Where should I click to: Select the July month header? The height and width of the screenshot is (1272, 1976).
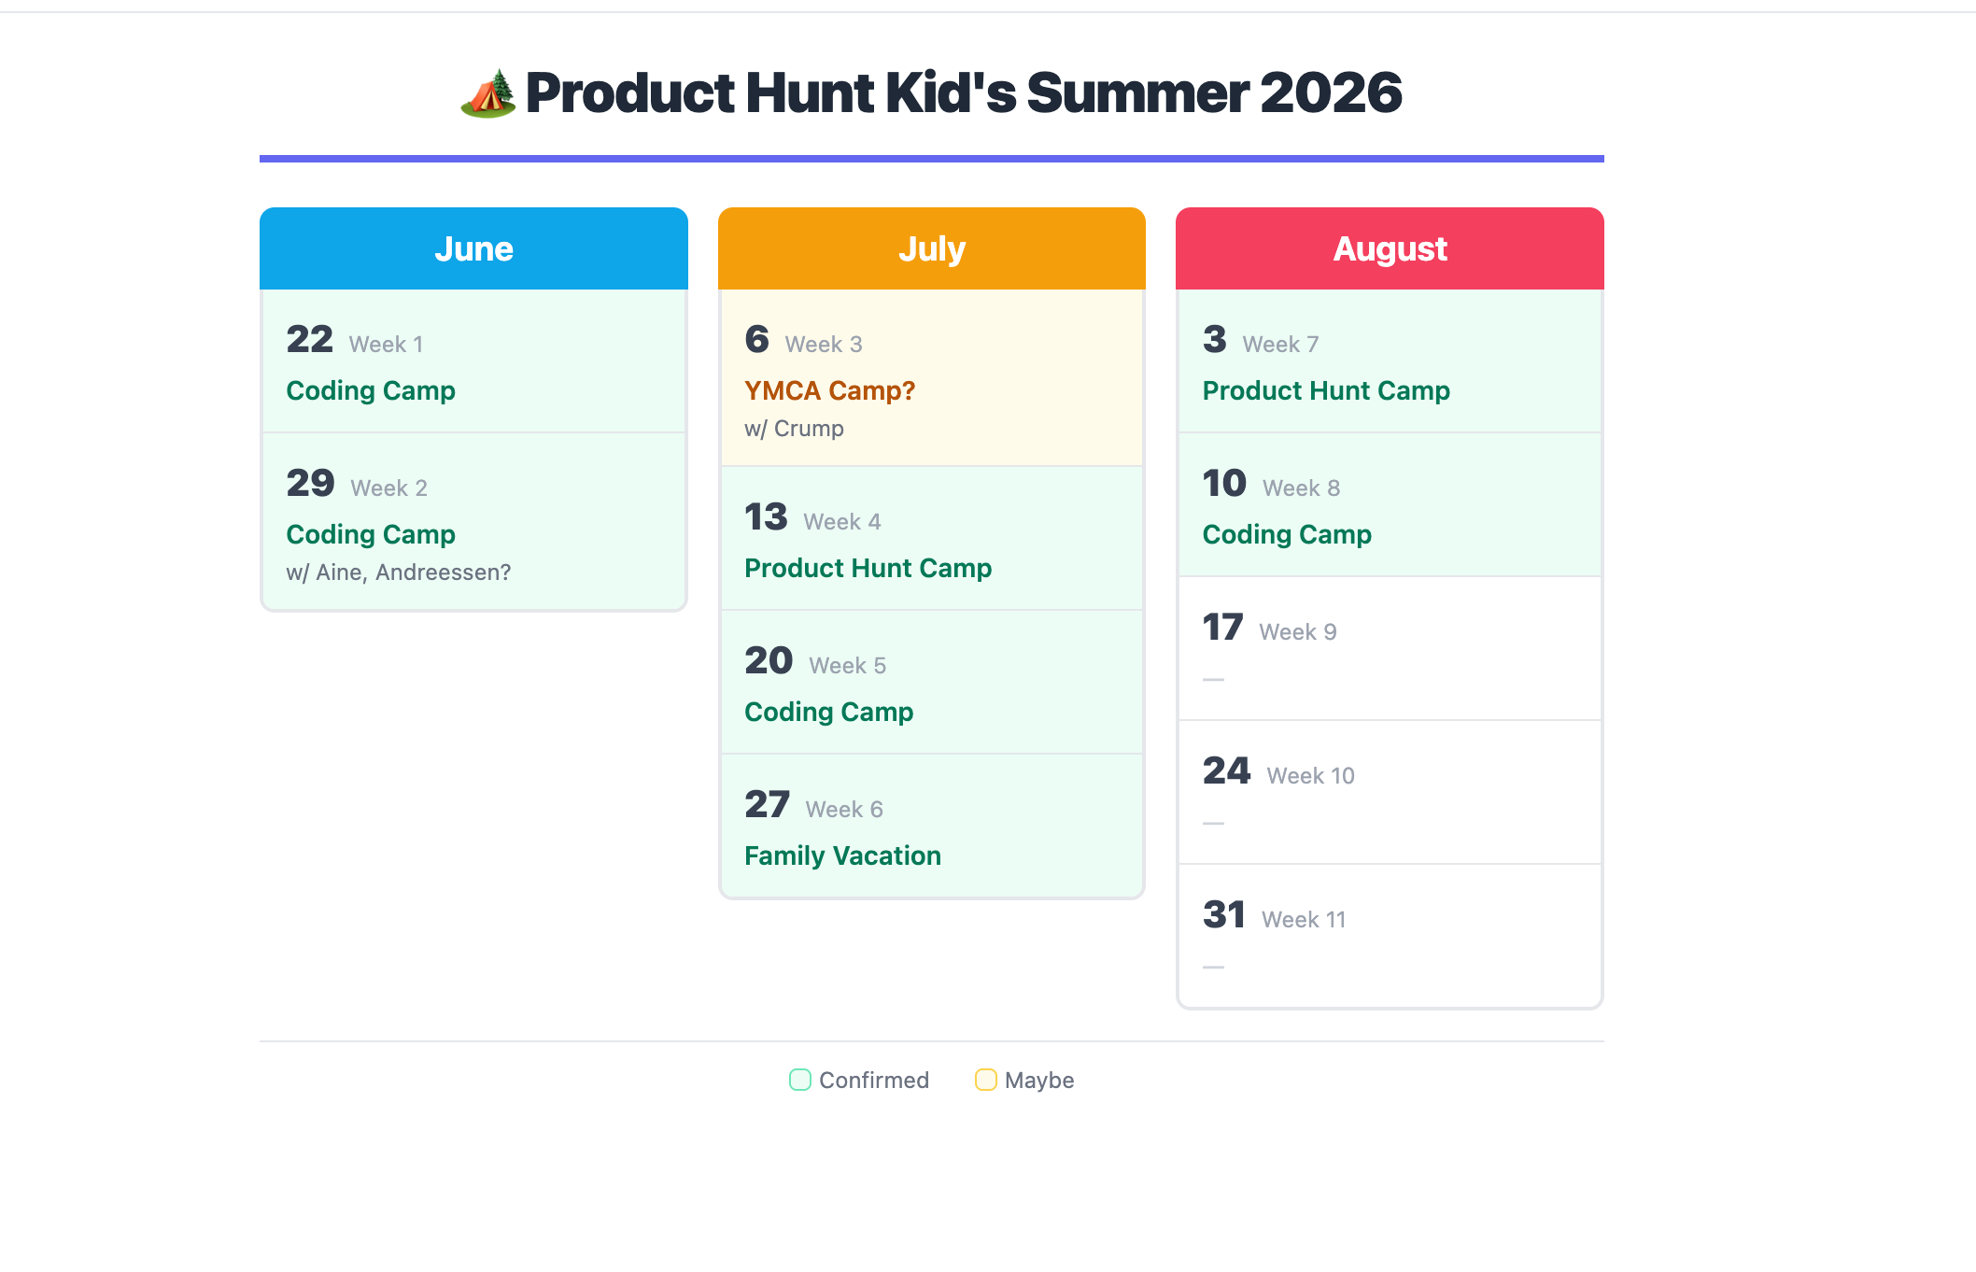931,247
